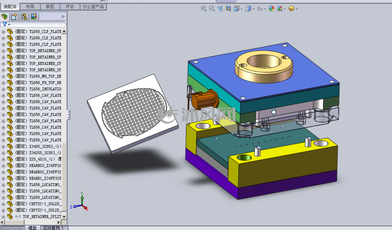Expand more panel tabs with the chevron
The height and width of the screenshot is (230, 392).
coord(63,17)
